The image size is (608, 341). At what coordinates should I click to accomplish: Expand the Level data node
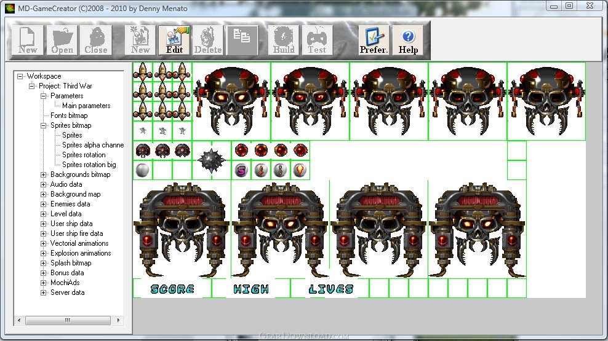(44, 214)
